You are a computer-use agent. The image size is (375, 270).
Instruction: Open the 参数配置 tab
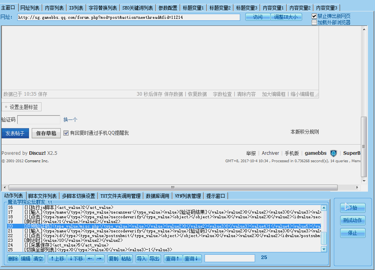tap(168, 8)
